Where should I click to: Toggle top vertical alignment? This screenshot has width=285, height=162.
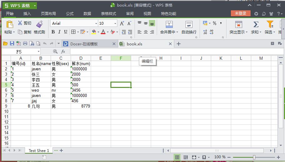coord(140,23)
